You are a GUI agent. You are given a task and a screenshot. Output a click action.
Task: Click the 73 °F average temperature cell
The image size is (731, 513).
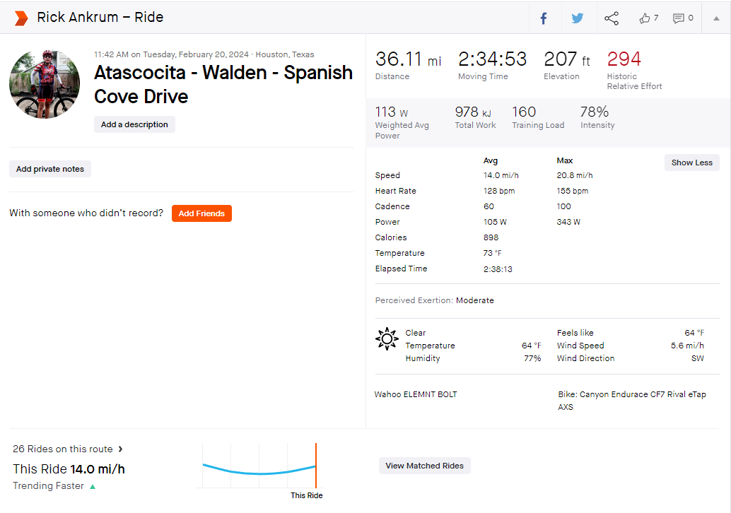(x=492, y=253)
